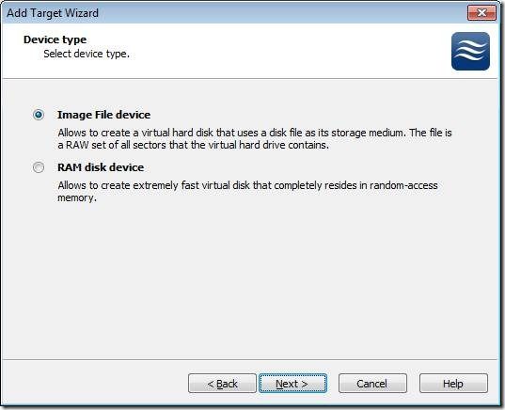Click the bold RAM disk device label
Screen dimensions: 505x410
[x=101, y=167]
